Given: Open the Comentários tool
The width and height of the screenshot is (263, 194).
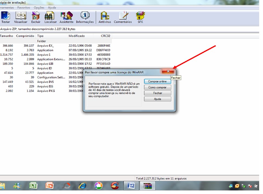Looking at the screenshot, I should pyautogui.click(x=123, y=17).
